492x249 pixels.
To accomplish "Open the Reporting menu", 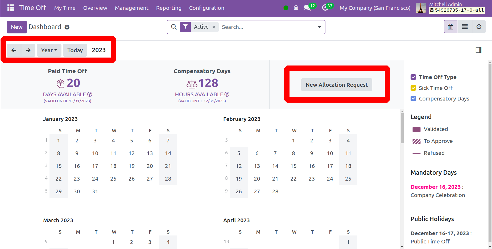I will [169, 8].
